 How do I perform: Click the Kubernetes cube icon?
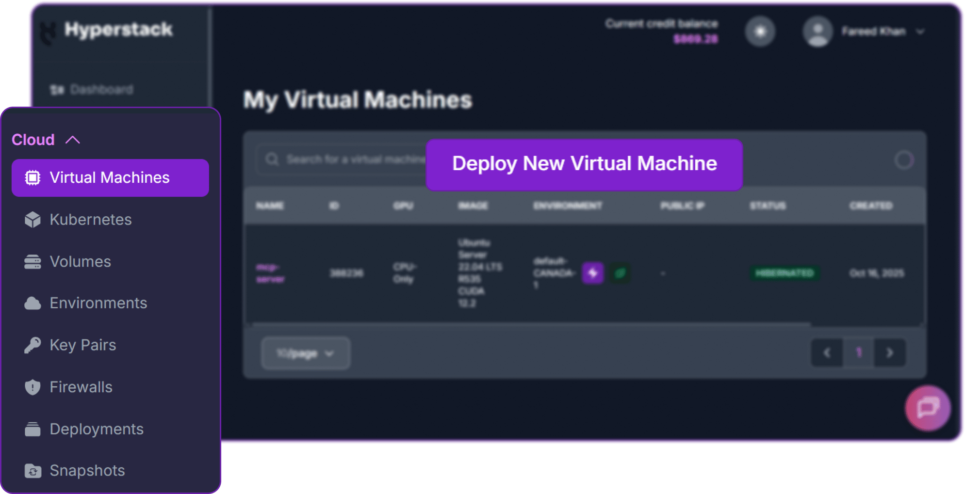(33, 220)
